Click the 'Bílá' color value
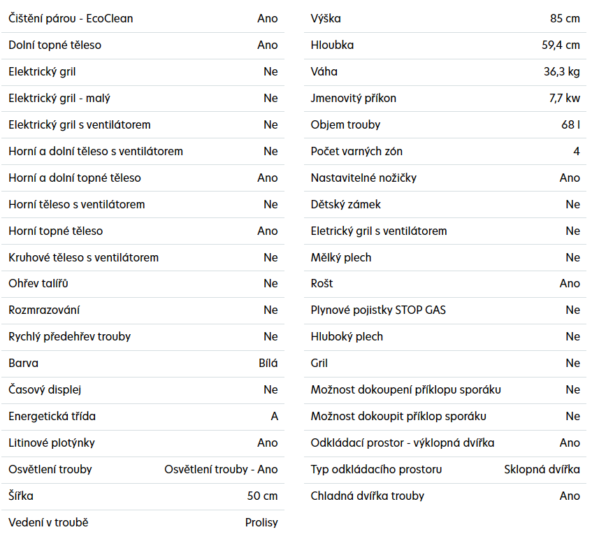This screenshot has height=539, width=592. point(268,364)
